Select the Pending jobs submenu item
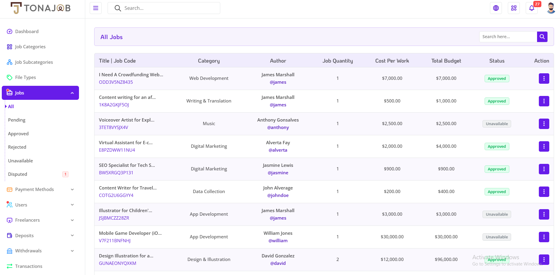Screen dimensions: 560x275 coord(17,120)
